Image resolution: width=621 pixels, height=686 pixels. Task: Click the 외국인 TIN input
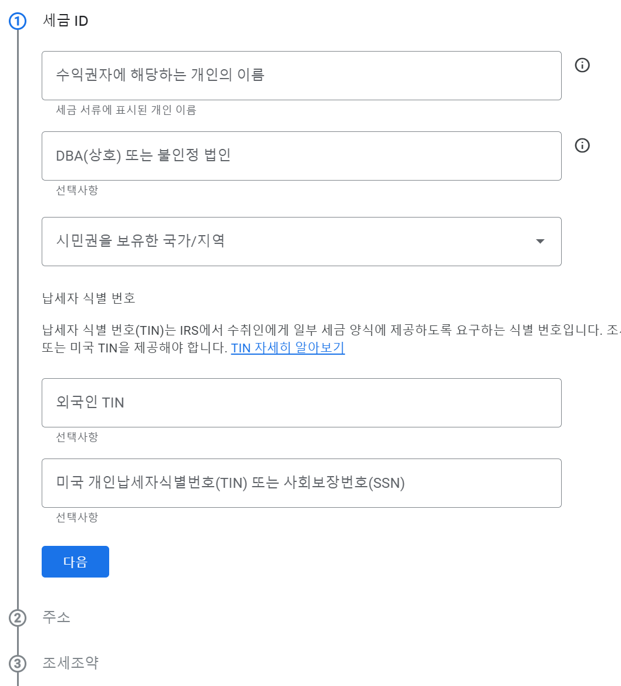tap(301, 403)
